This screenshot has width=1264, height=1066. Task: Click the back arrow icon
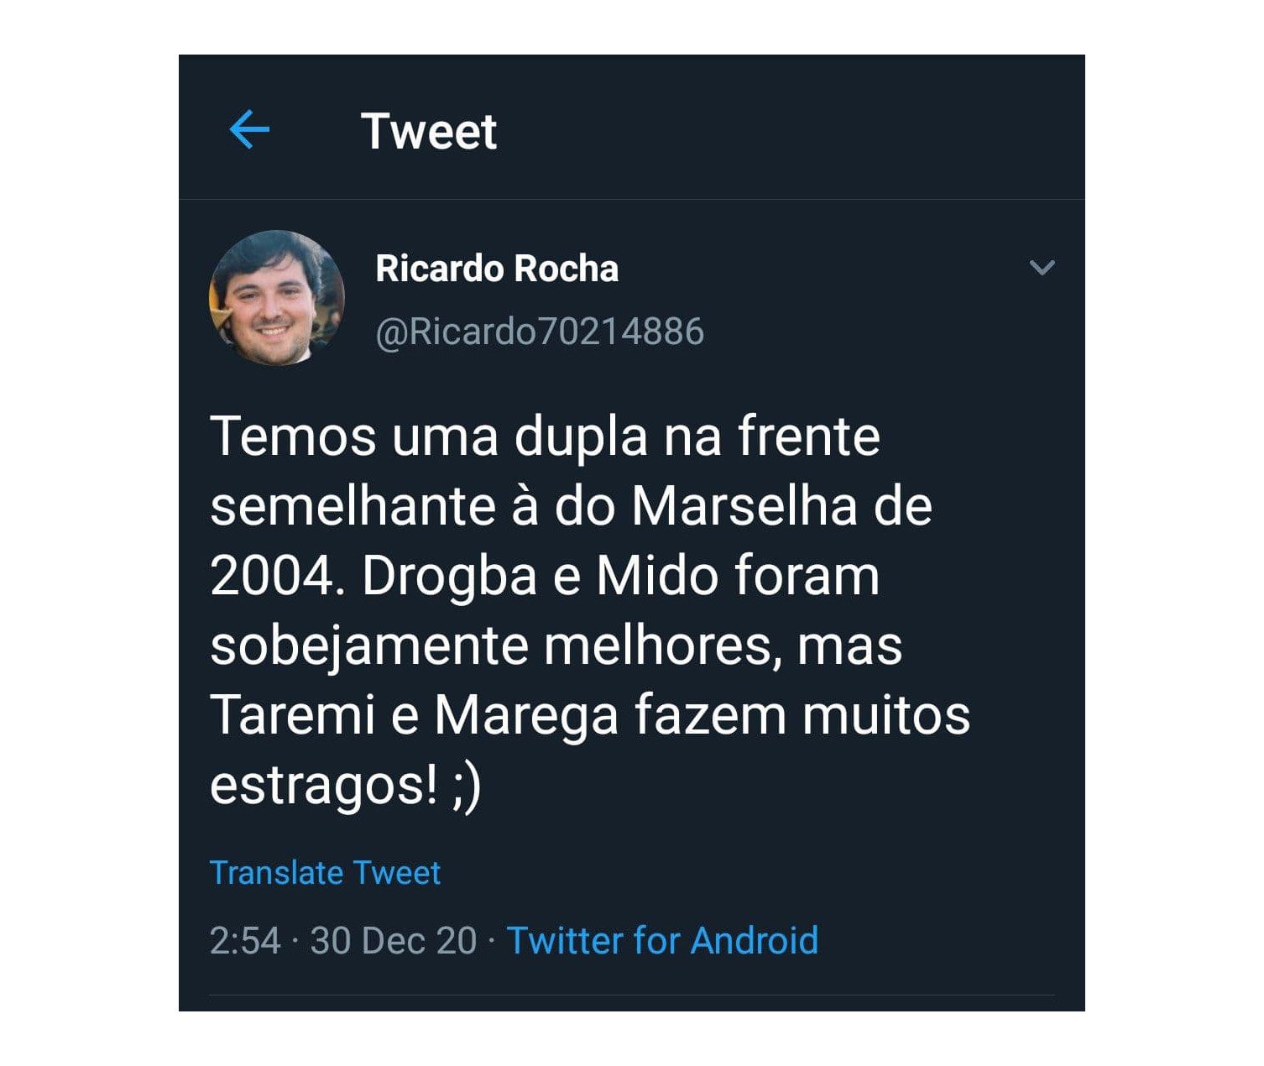coord(249,131)
